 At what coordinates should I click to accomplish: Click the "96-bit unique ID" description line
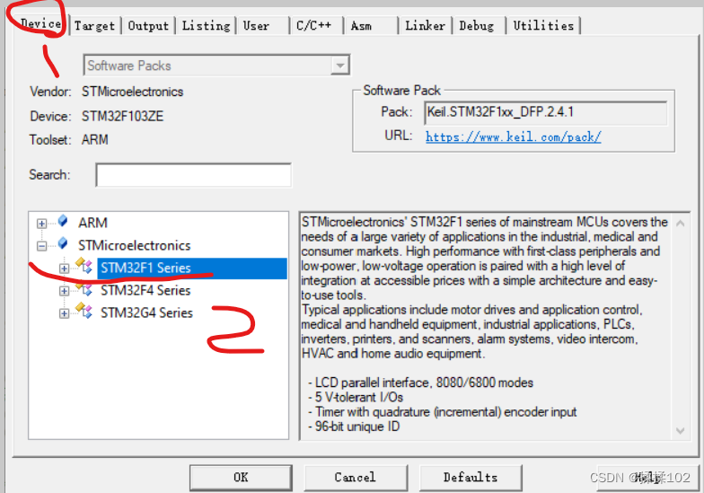click(354, 427)
